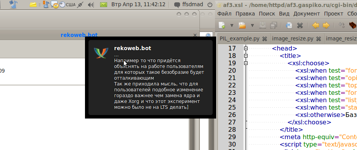This screenshot has height=150, width=357.
Task: Open the green mail envelope indicator
Action: [104, 5]
